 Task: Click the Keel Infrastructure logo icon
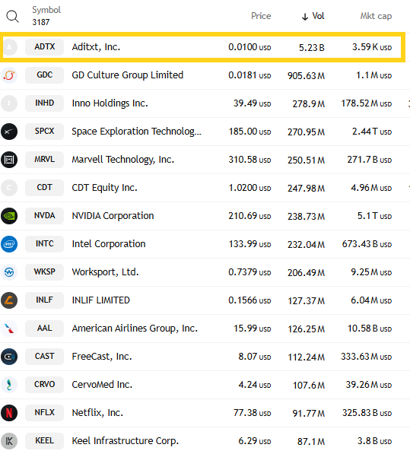tap(9, 441)
